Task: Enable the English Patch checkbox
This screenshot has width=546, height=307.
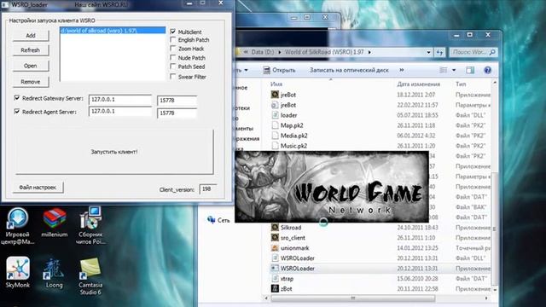Action: point(172,40)
